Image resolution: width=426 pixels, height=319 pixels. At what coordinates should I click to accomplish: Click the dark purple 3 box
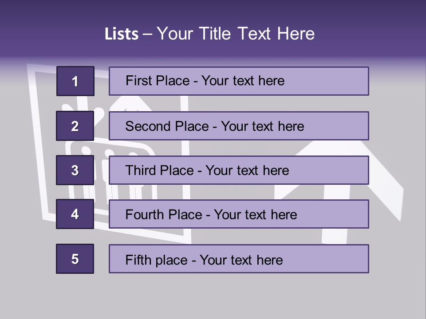pos(75,170)
